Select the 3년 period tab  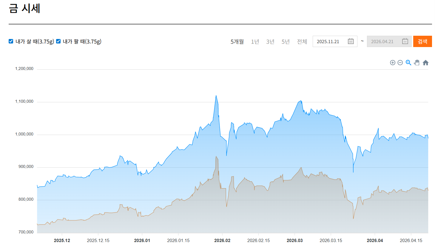pyautogui.click(x=270, y=42)
